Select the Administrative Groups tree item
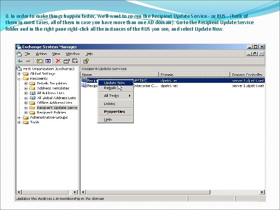Image resolution: width=280 pixels, height=210 pixels. pyautogui.click(x=49, y=117)
